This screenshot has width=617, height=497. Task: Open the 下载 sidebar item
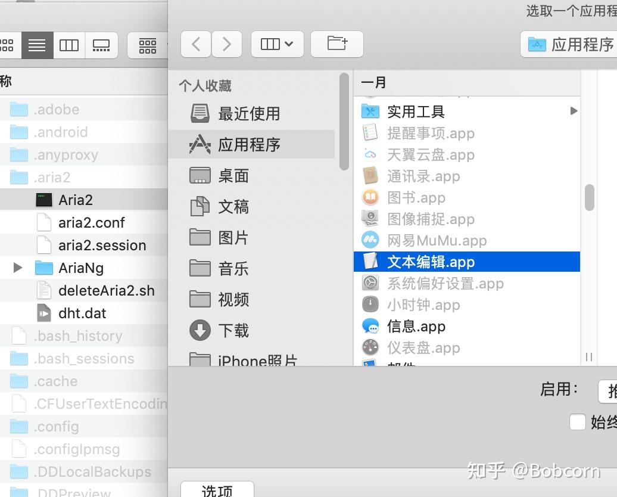click(235, 330)
